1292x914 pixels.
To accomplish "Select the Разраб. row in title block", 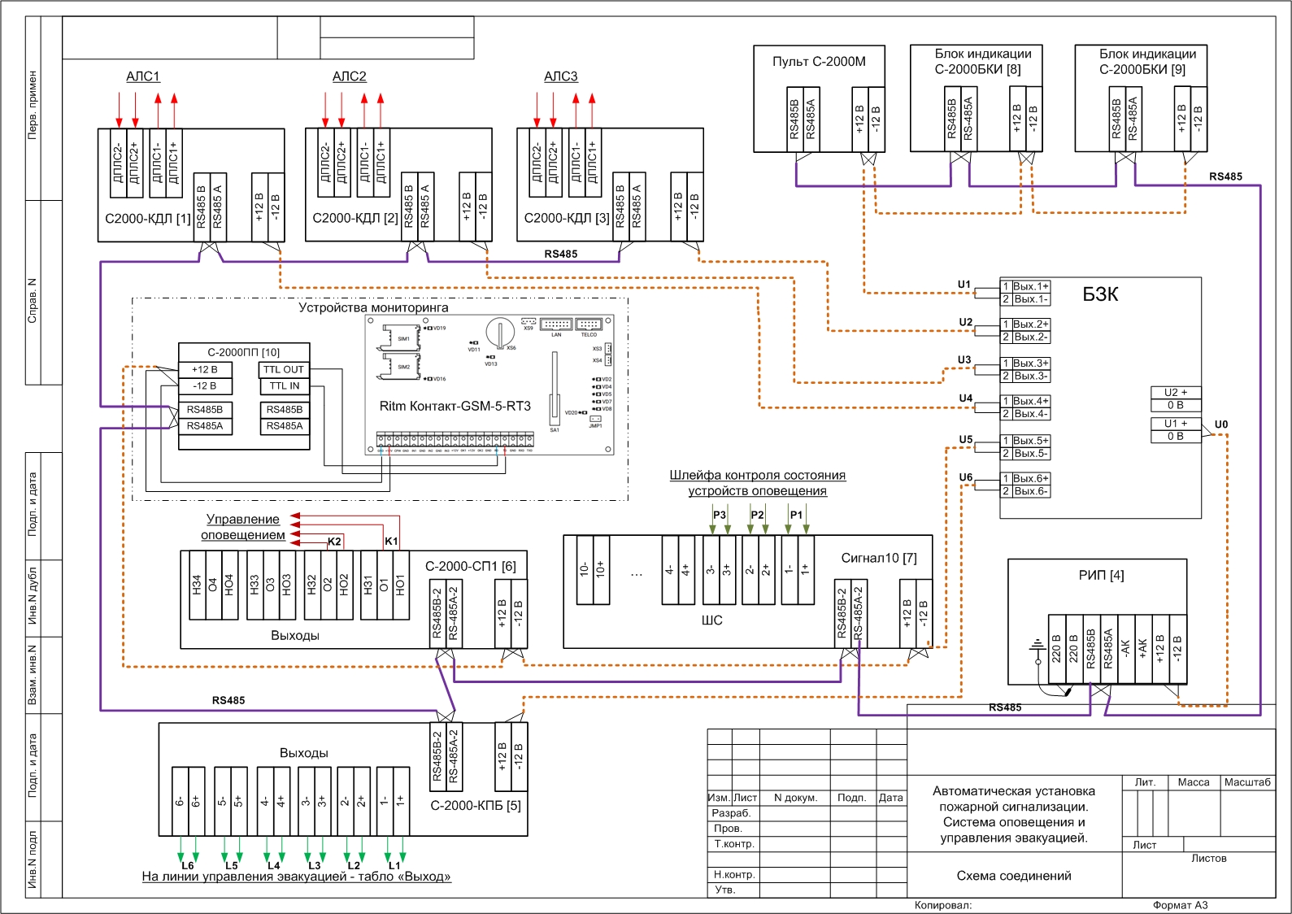I will click(x=807, y=813).
